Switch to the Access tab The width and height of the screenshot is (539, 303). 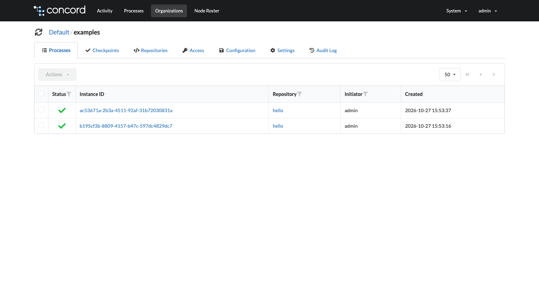pyautogui.click(x=193, y=50)
